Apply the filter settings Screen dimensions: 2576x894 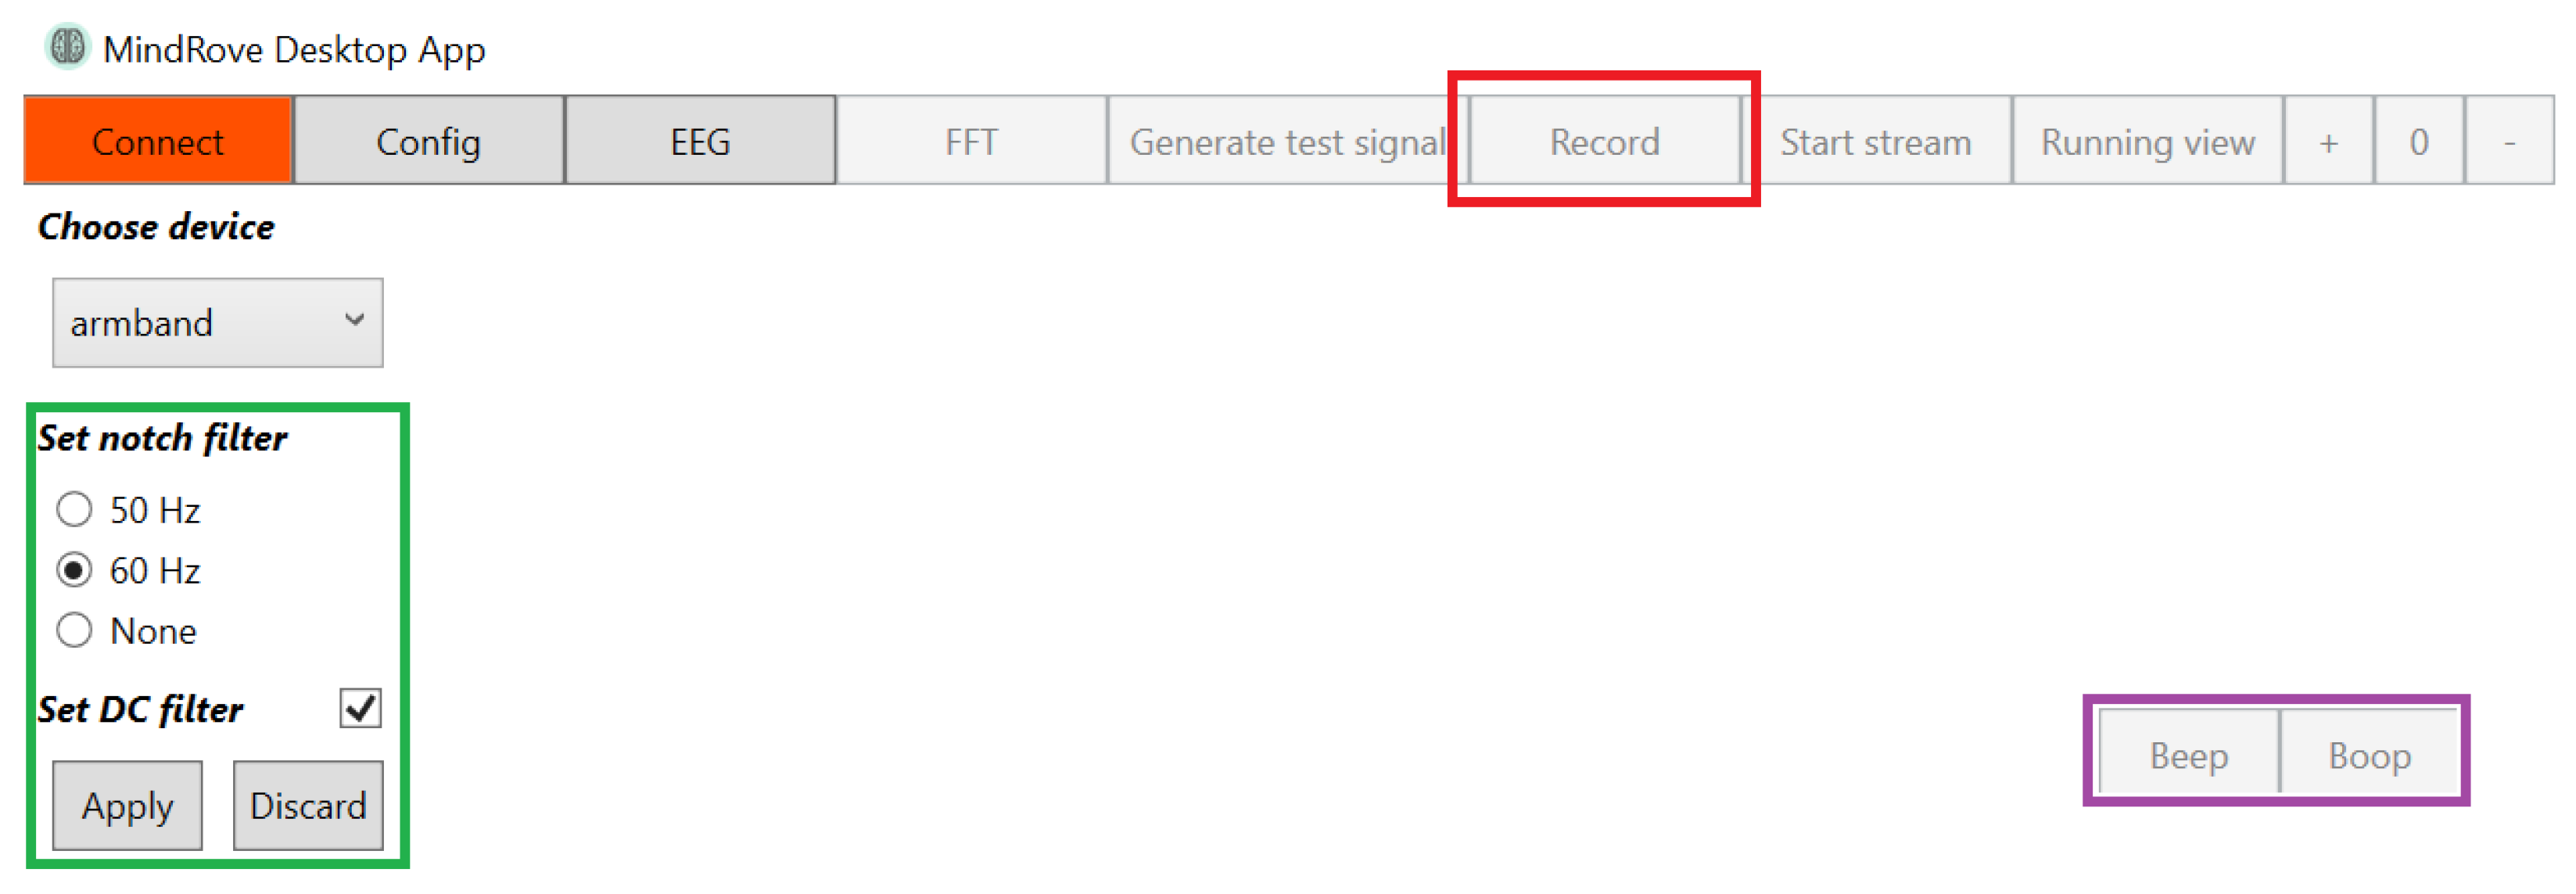point(127,805)
